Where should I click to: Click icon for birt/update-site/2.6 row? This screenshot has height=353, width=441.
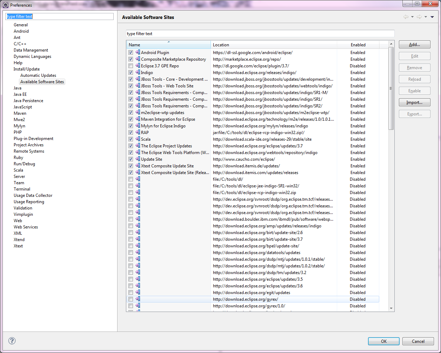138,232
